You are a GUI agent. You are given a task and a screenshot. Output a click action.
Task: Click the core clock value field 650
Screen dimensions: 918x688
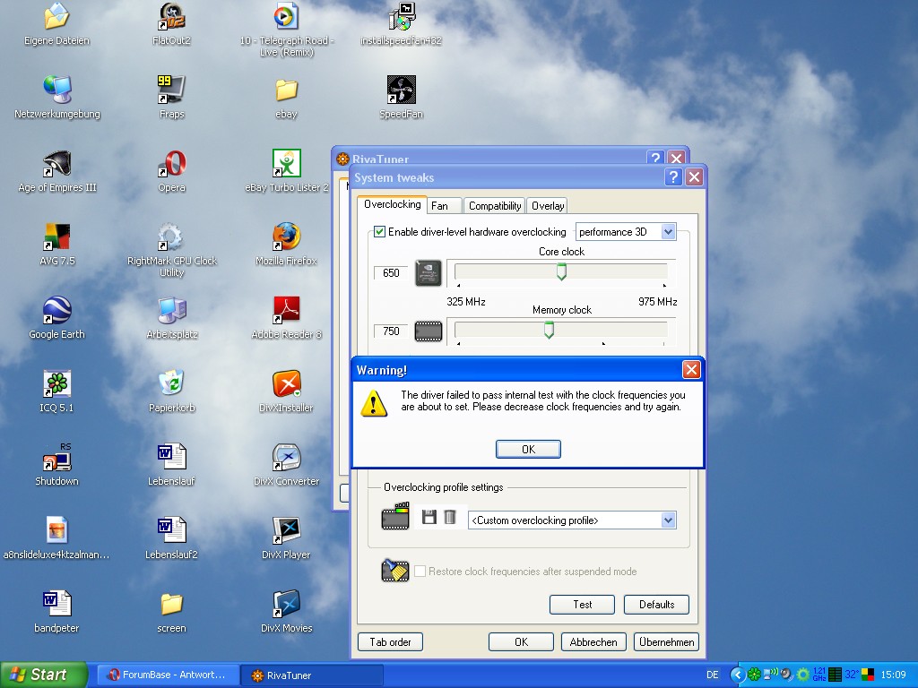click(391, 272)
